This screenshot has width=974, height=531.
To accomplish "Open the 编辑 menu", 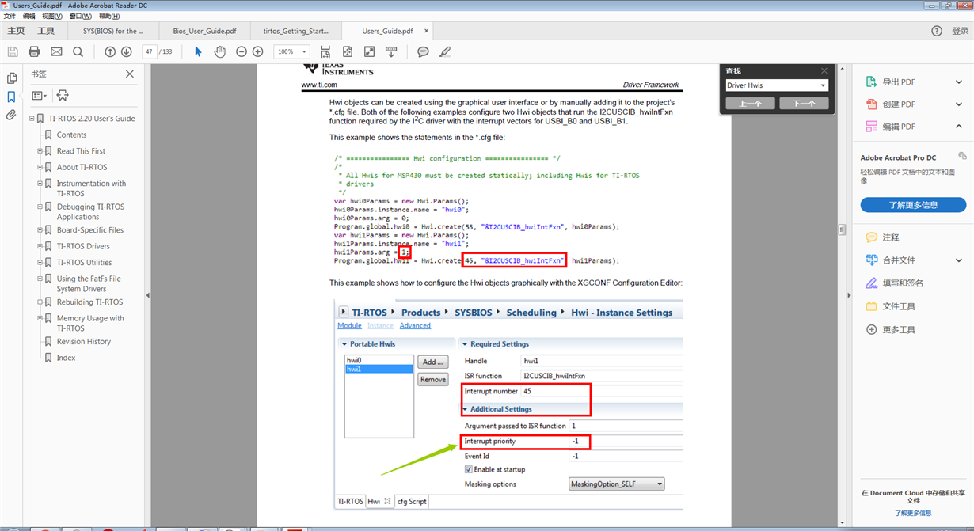I will [29, 16].
